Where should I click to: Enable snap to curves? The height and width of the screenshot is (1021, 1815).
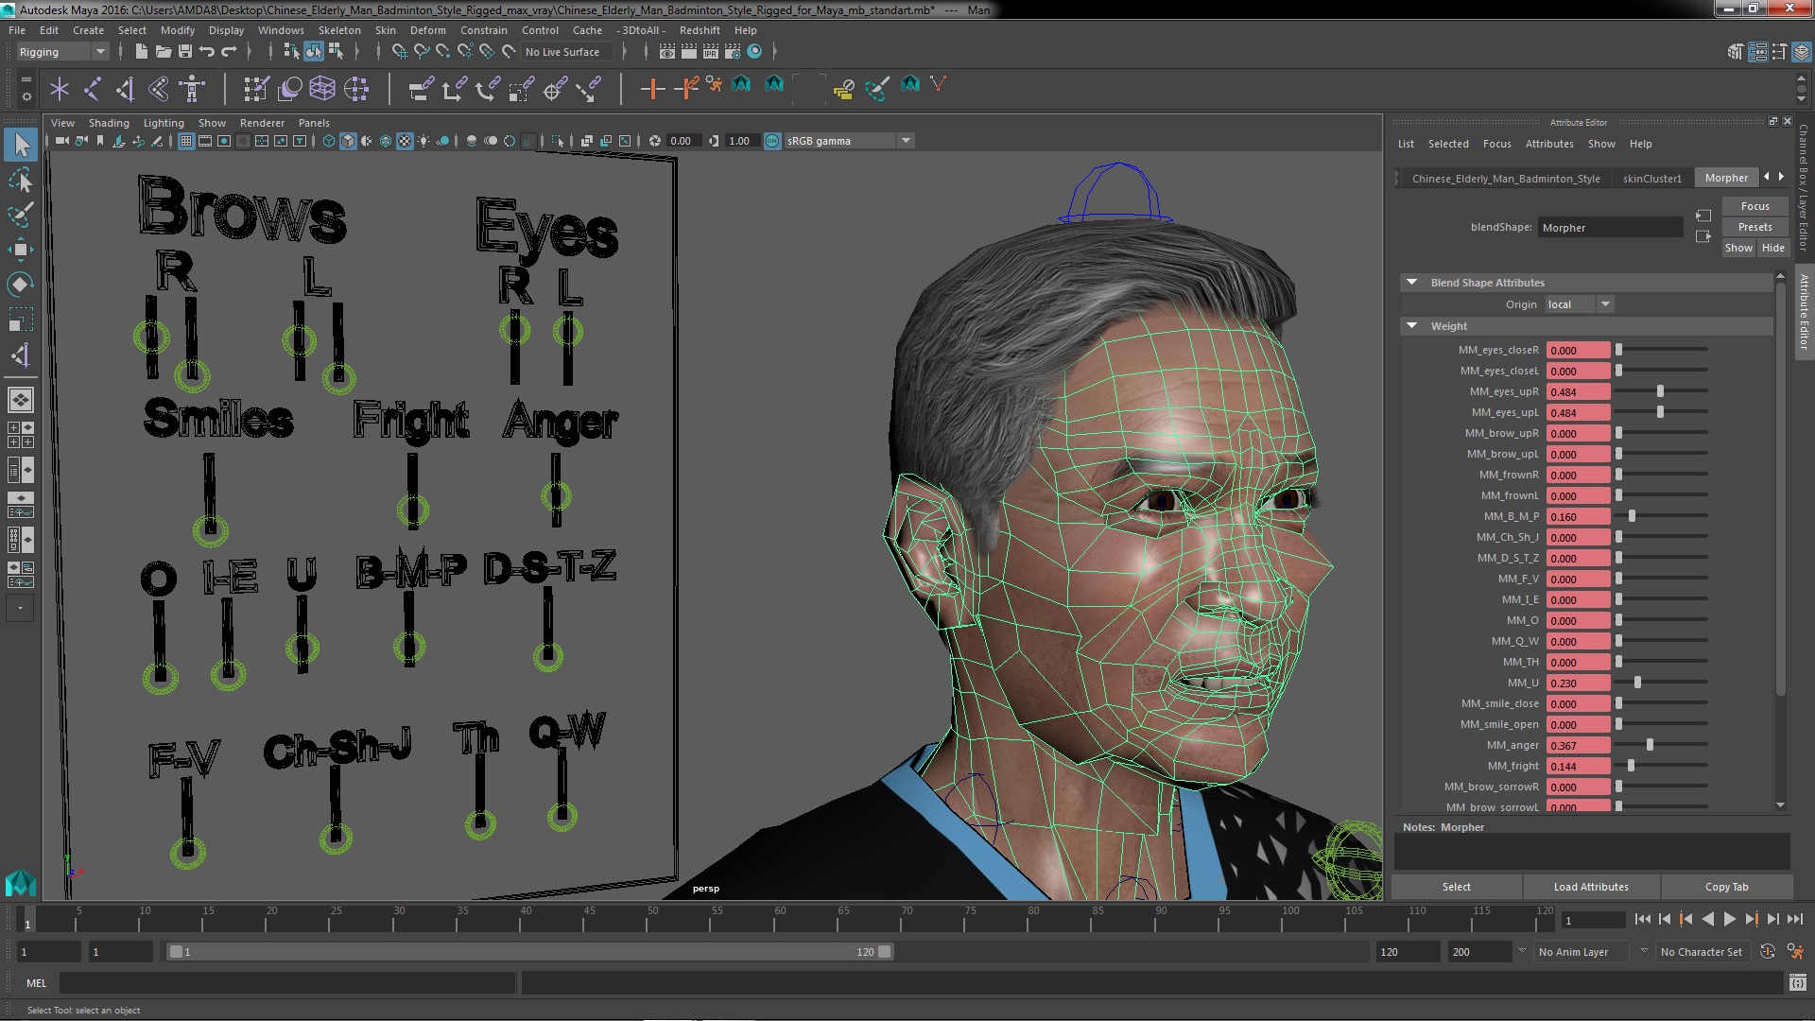[422, 52]
